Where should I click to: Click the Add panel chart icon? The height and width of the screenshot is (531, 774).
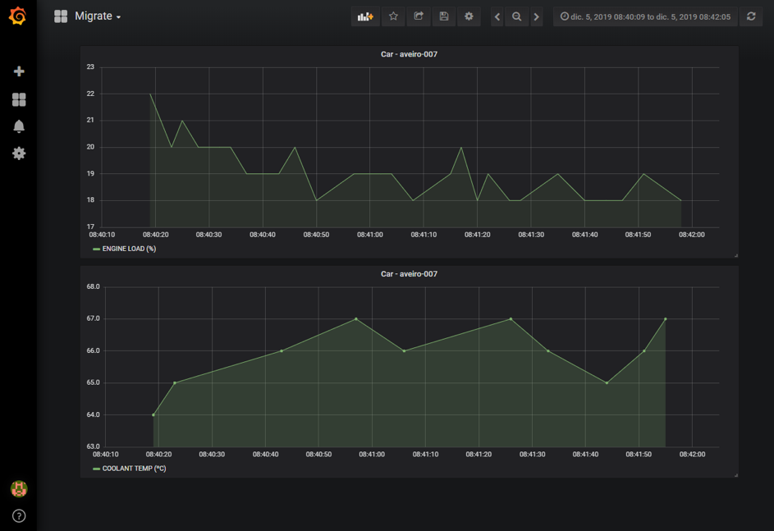pos(365,16)
